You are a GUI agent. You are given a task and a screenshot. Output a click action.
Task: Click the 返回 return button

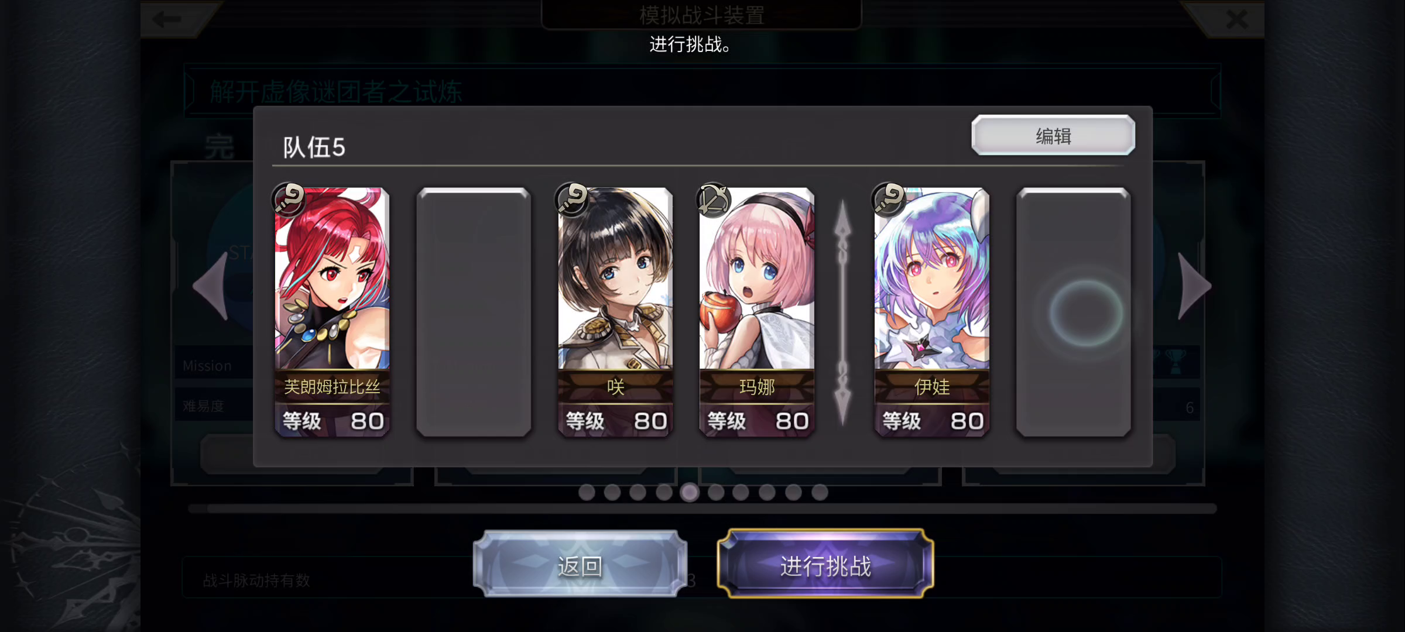pyautogui.click(x=580, y=565)
